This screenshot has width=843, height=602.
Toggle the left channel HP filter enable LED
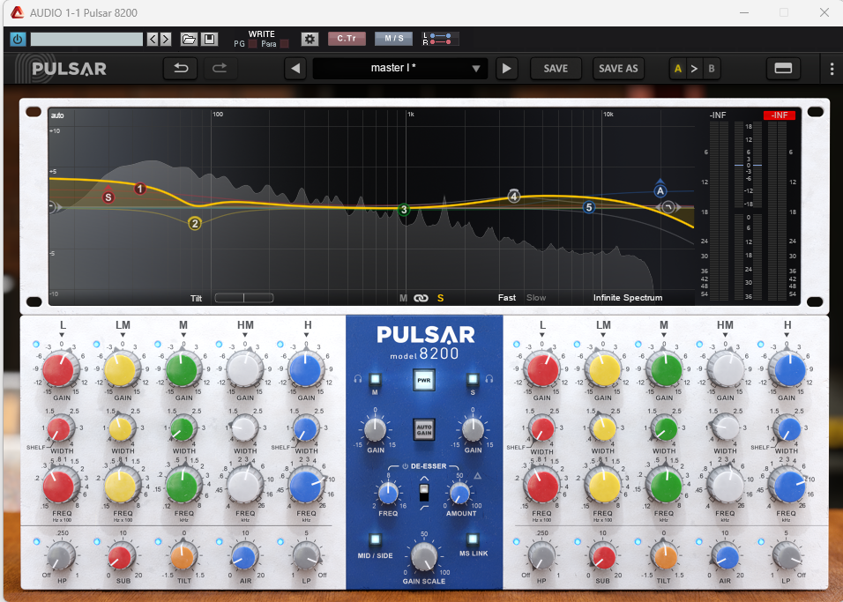(36, 541)
